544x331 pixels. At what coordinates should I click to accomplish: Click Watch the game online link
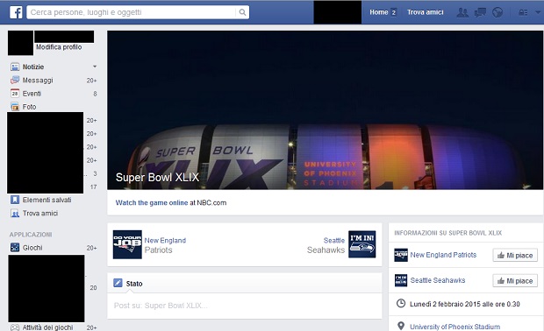152,202
